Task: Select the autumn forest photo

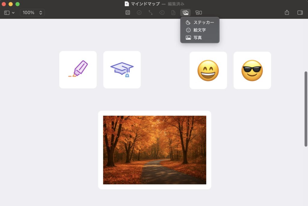Action: click(x=155, y=150)
